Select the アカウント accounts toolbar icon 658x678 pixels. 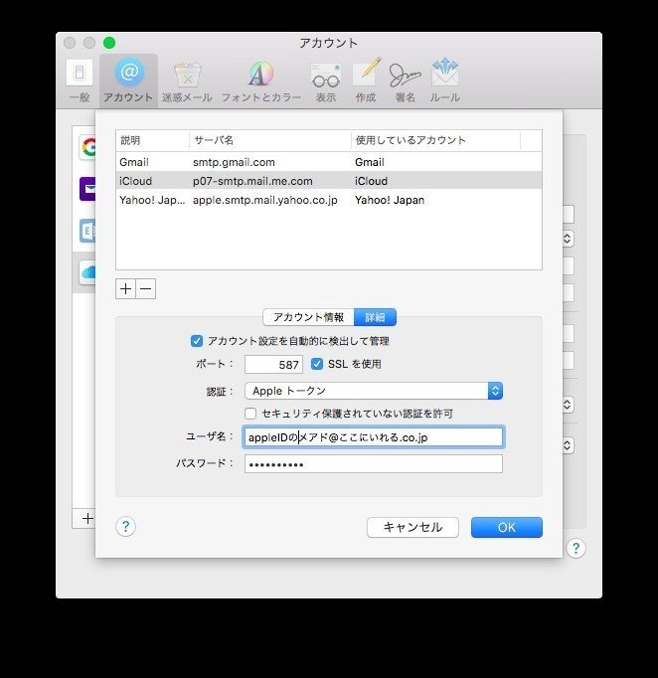click(128, 81)
